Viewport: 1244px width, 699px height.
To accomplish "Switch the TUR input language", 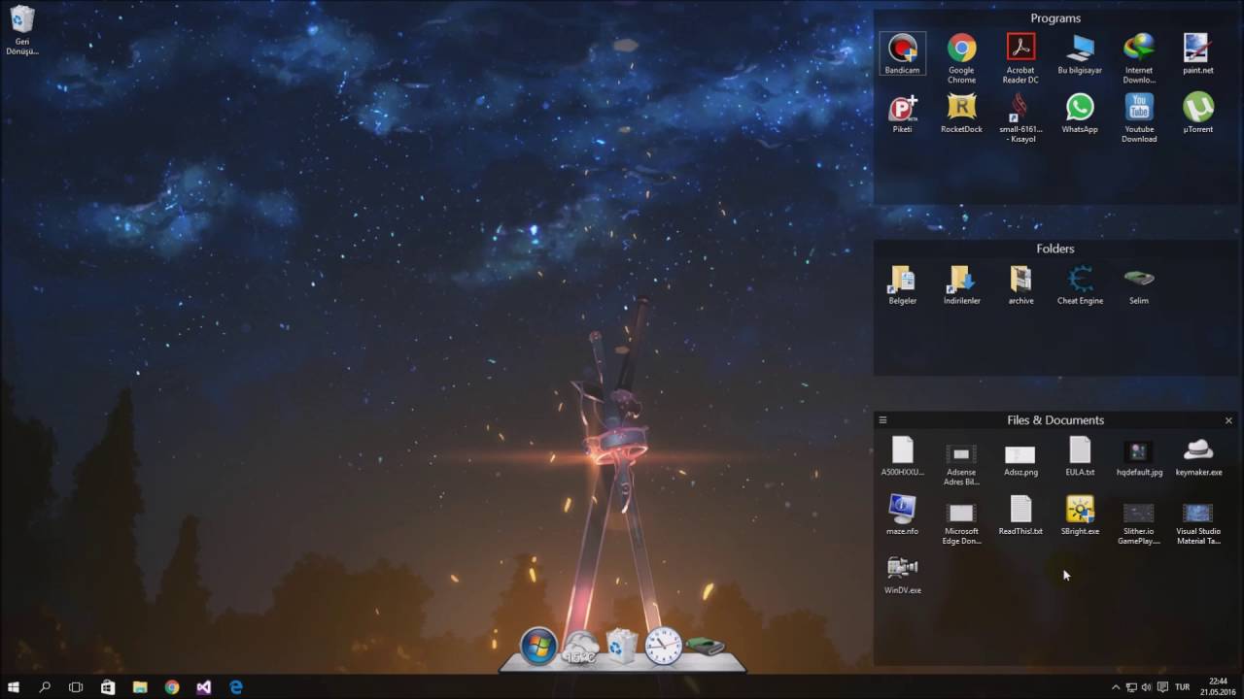I will click(x=1182, y=686).
